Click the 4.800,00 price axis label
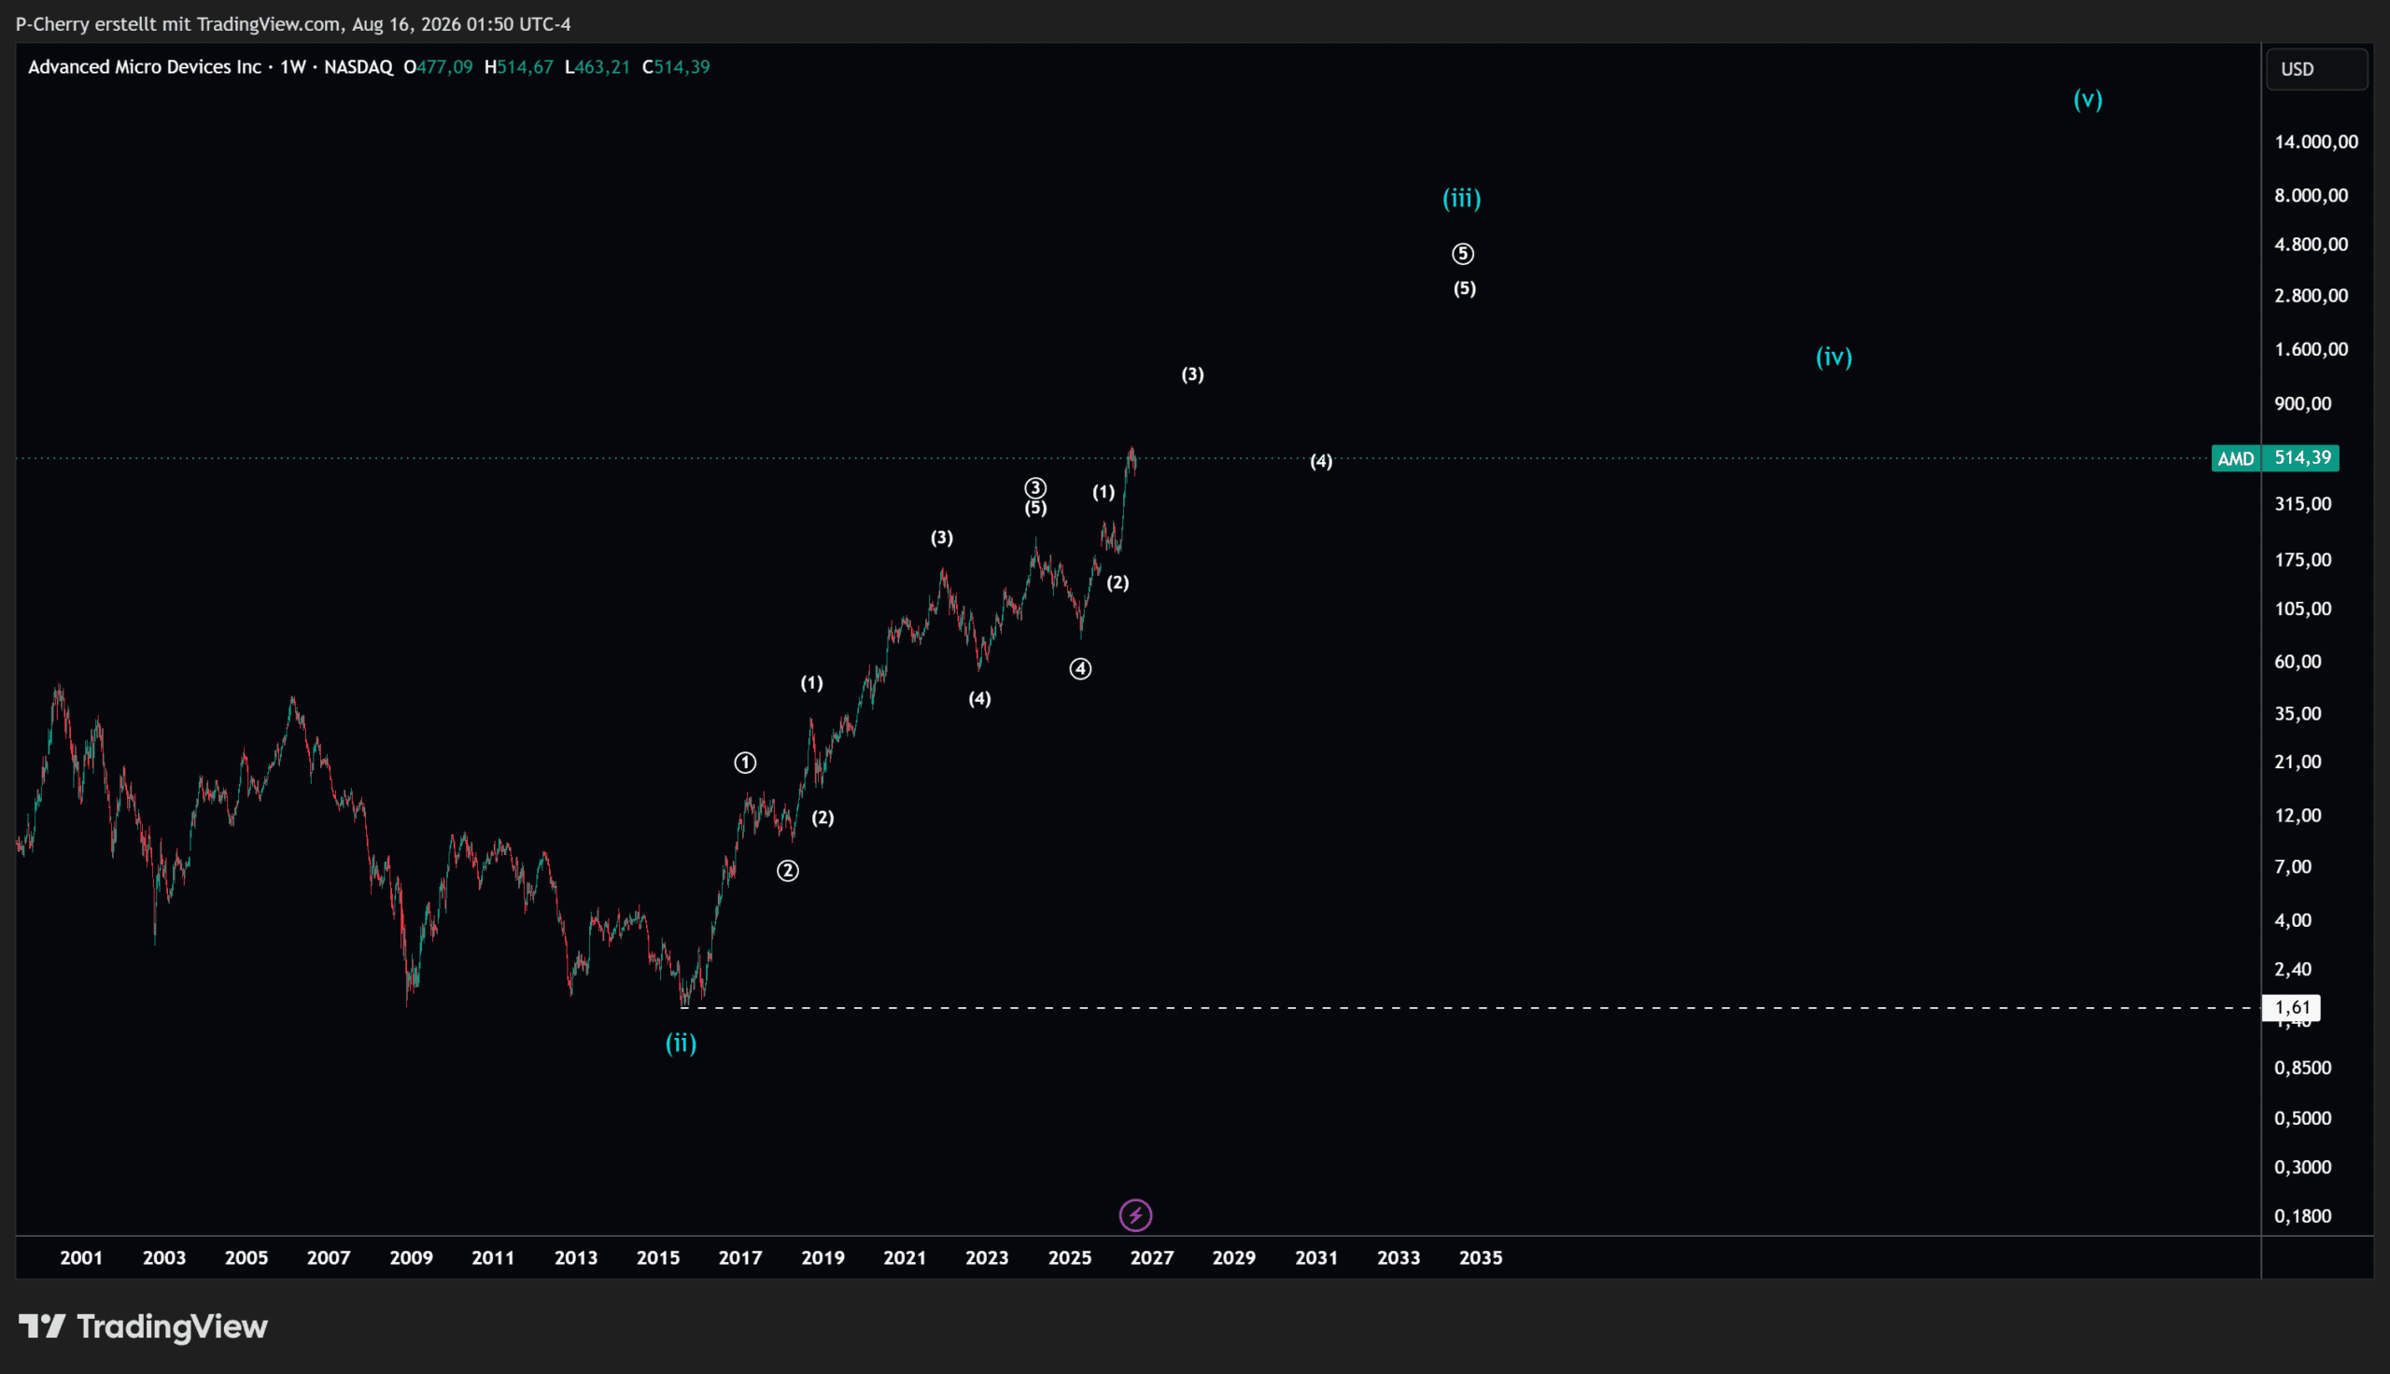This screenshot has height=1374, width=2390. (2312, 245)
